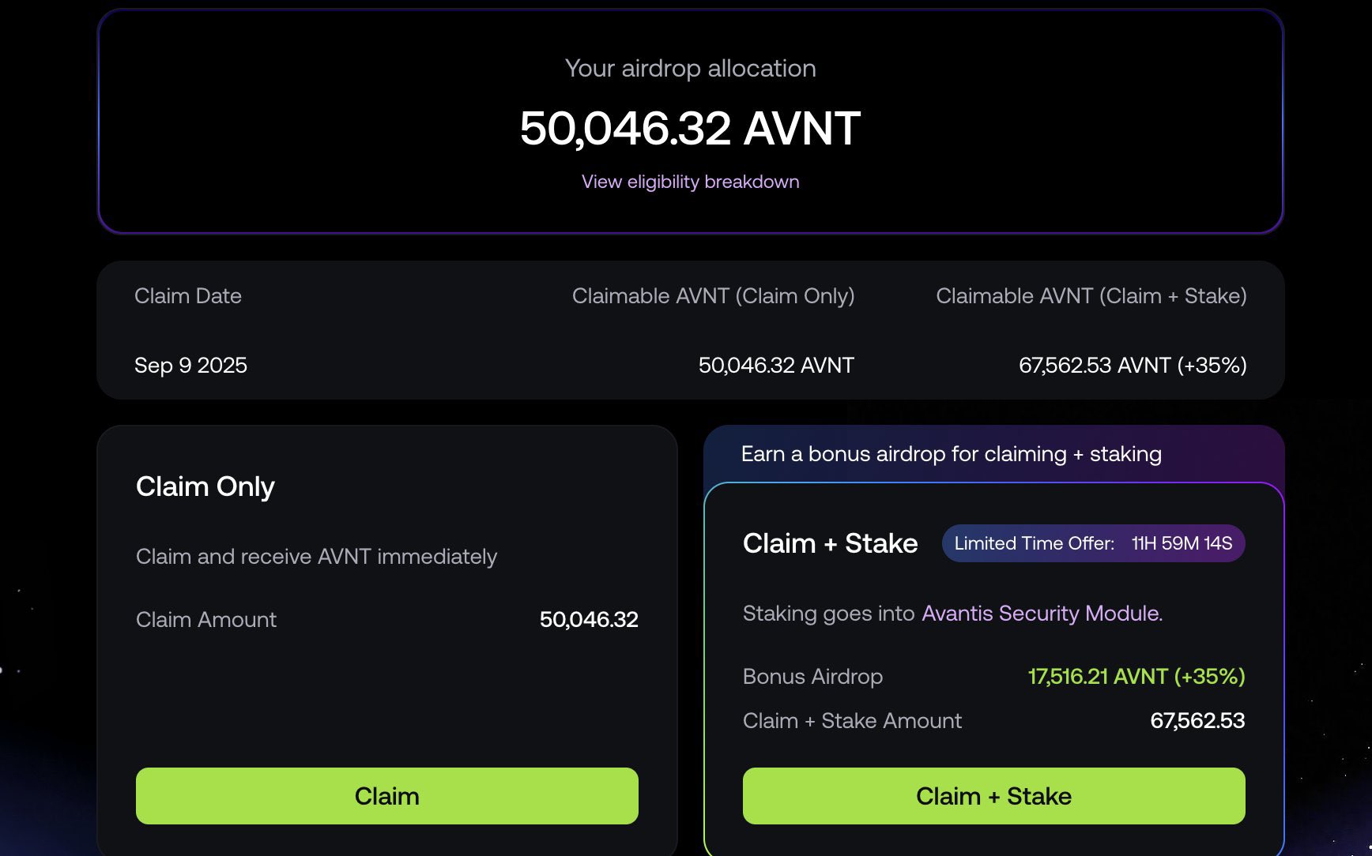1372x856 pixels.
Task: Click the Sep 9 2025 claim date
Action: [x=191, y=365]
